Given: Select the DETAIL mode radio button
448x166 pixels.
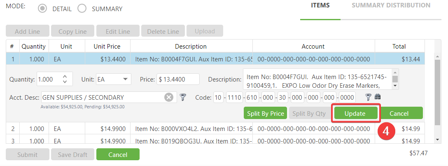Looking at the screenshot, I should (42, 9).
